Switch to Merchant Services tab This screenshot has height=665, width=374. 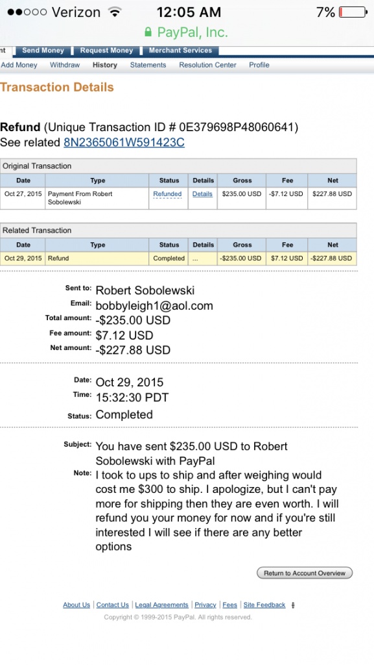point(180,51)
